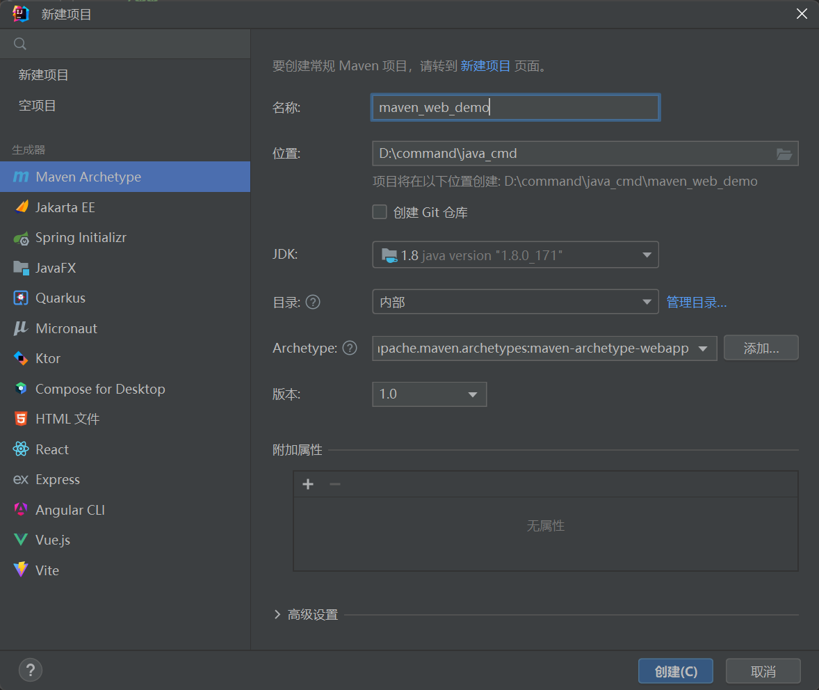
Task: Click the help icon next to 目录 label
Action: click(313, 302)
